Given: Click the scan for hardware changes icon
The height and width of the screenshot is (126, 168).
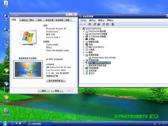Looking at the screenshot, I should click(113, 24).
